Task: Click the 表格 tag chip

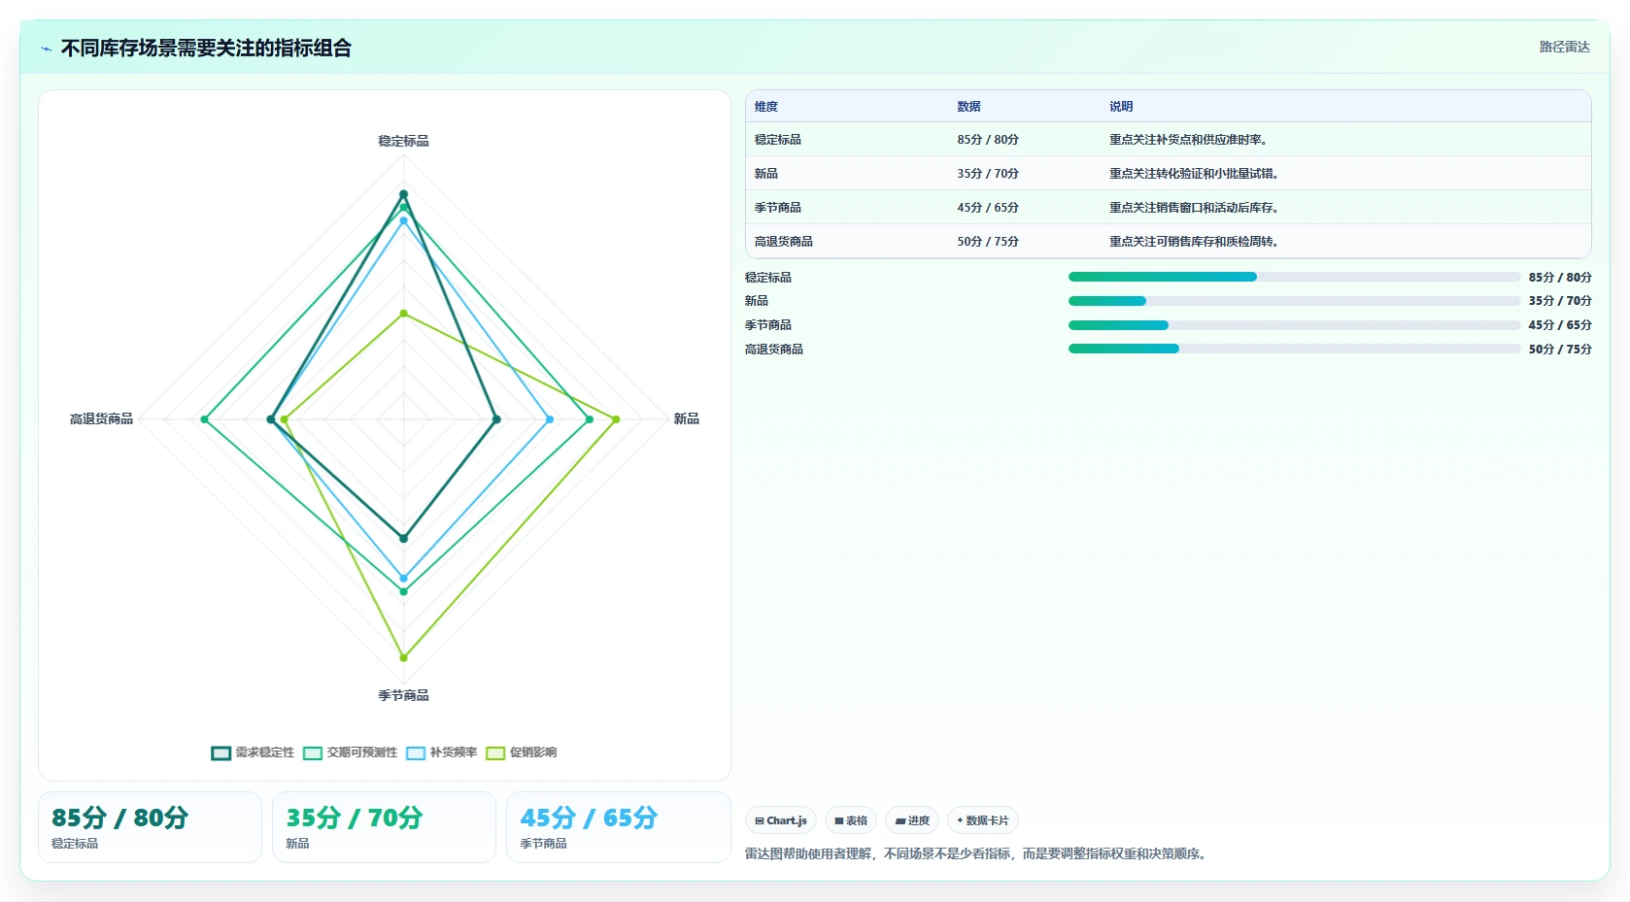Action: [x=851, y=820]
